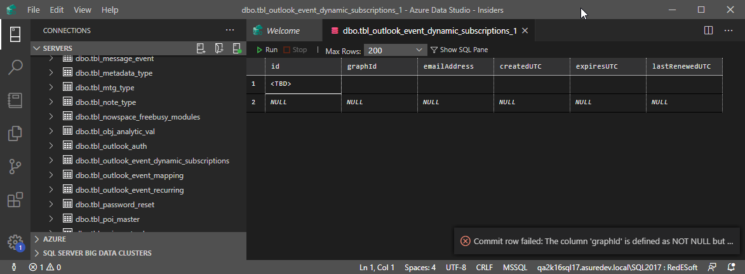Screen dimensions: 745x274
Task: Open the Manage gear settings icon
Action: 15,242
